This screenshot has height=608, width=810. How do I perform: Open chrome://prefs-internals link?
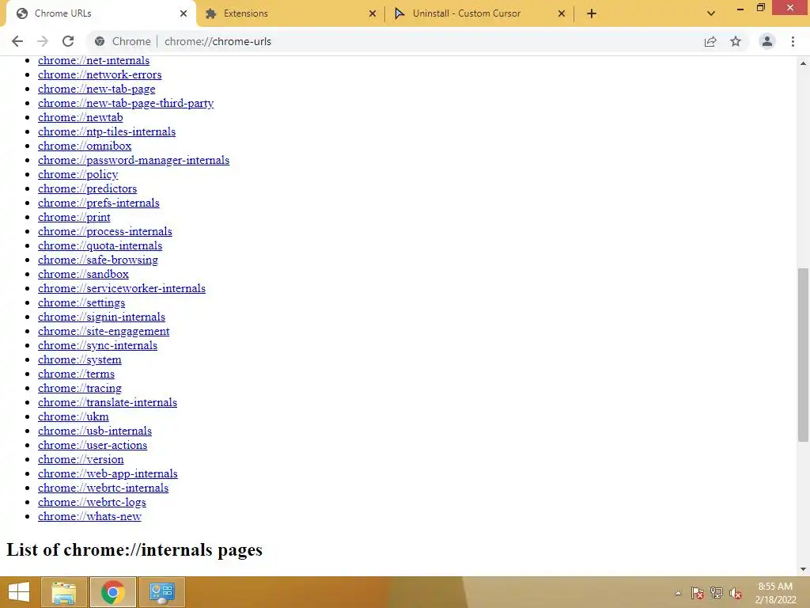99,203
